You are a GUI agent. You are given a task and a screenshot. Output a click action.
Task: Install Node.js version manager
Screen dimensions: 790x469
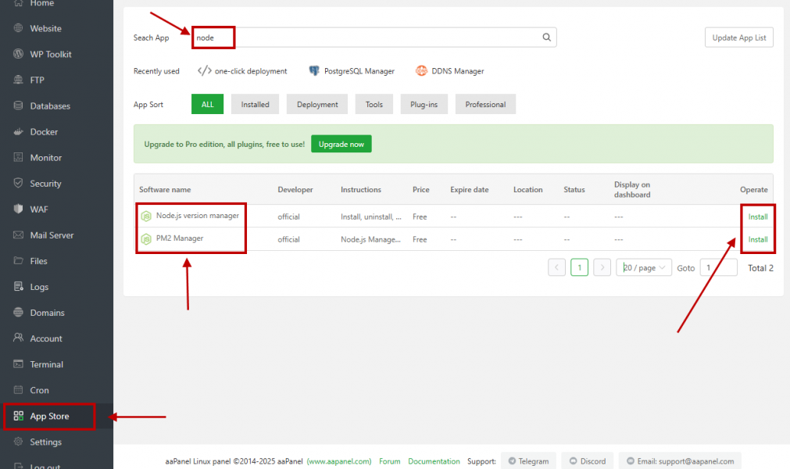[758, 217]
